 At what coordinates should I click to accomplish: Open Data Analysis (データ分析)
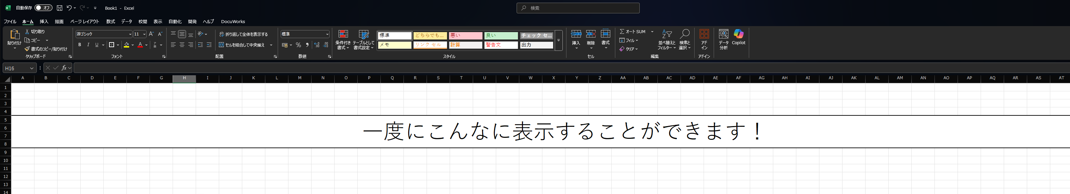tap(723, 39)
